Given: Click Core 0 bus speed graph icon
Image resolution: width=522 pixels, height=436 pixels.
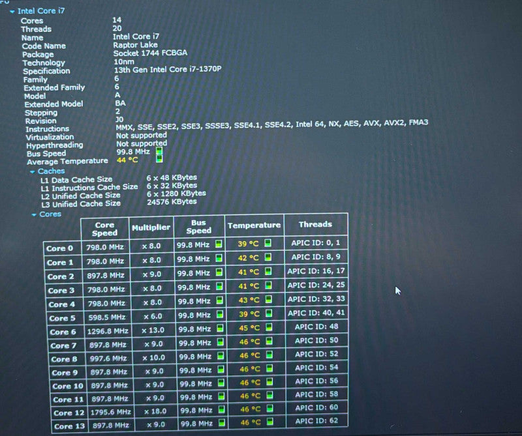Looking at the screenshot, I should 219,244.
